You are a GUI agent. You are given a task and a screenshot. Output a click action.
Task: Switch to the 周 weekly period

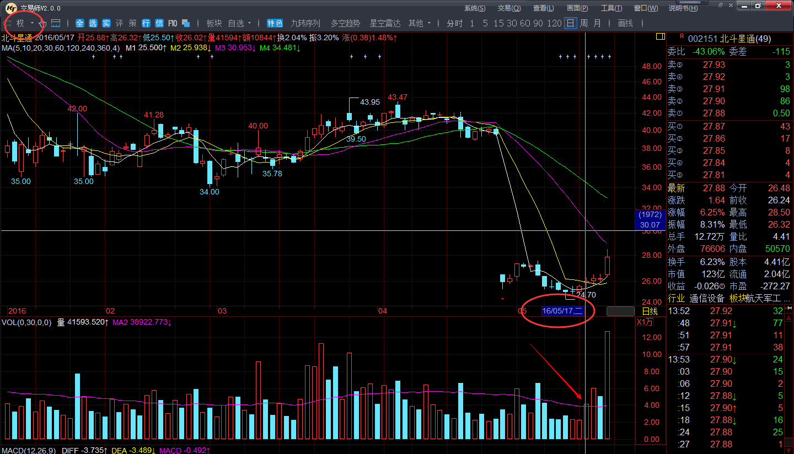(x=584, y=23)
